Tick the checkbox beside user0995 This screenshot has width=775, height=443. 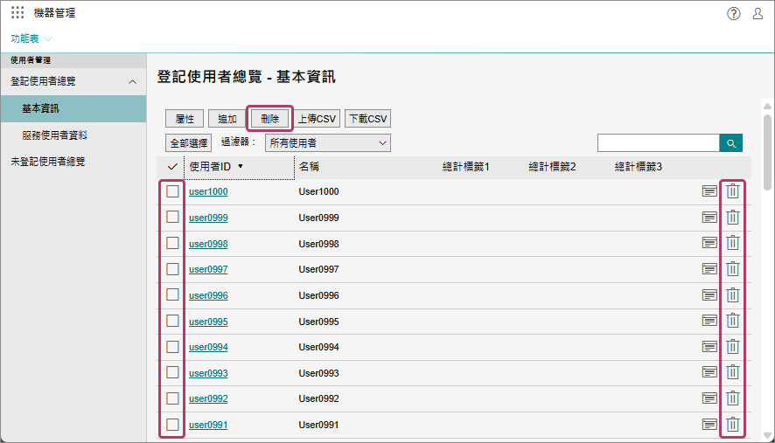point(173,321)
